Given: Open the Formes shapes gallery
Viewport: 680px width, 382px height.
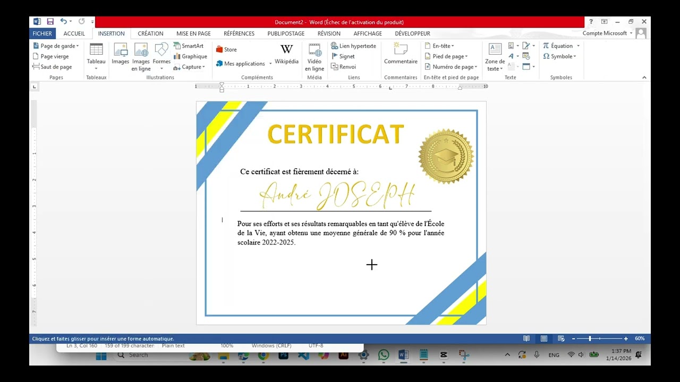Looking at the screenshot, I should (161, 57).
